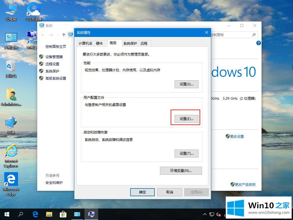The width and height of the screenshot is (293, 220).
Task: Open File Explorer from the taskbar
Action: click(x=49, y=214)
